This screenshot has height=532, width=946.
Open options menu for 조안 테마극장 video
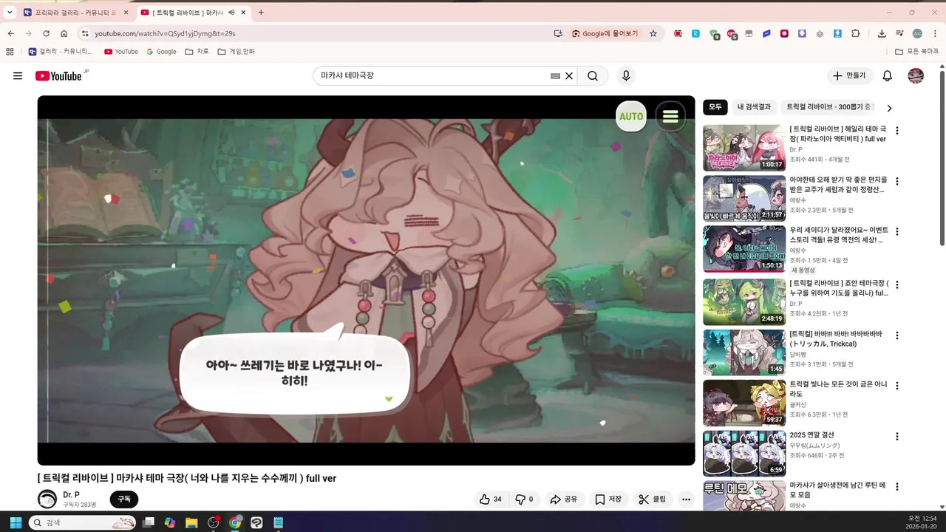click(897, 284)
